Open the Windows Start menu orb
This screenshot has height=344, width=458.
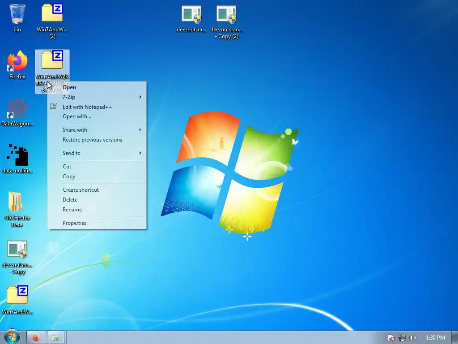click(12, 337)
